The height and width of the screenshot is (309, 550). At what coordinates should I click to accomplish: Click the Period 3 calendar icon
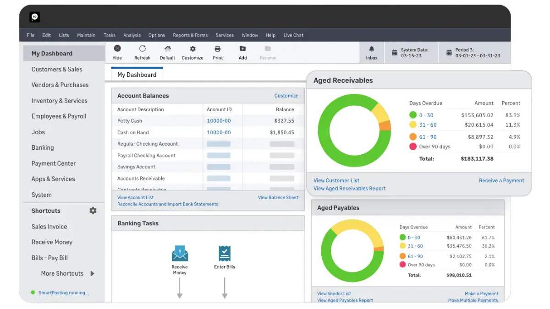pos(449,53)
